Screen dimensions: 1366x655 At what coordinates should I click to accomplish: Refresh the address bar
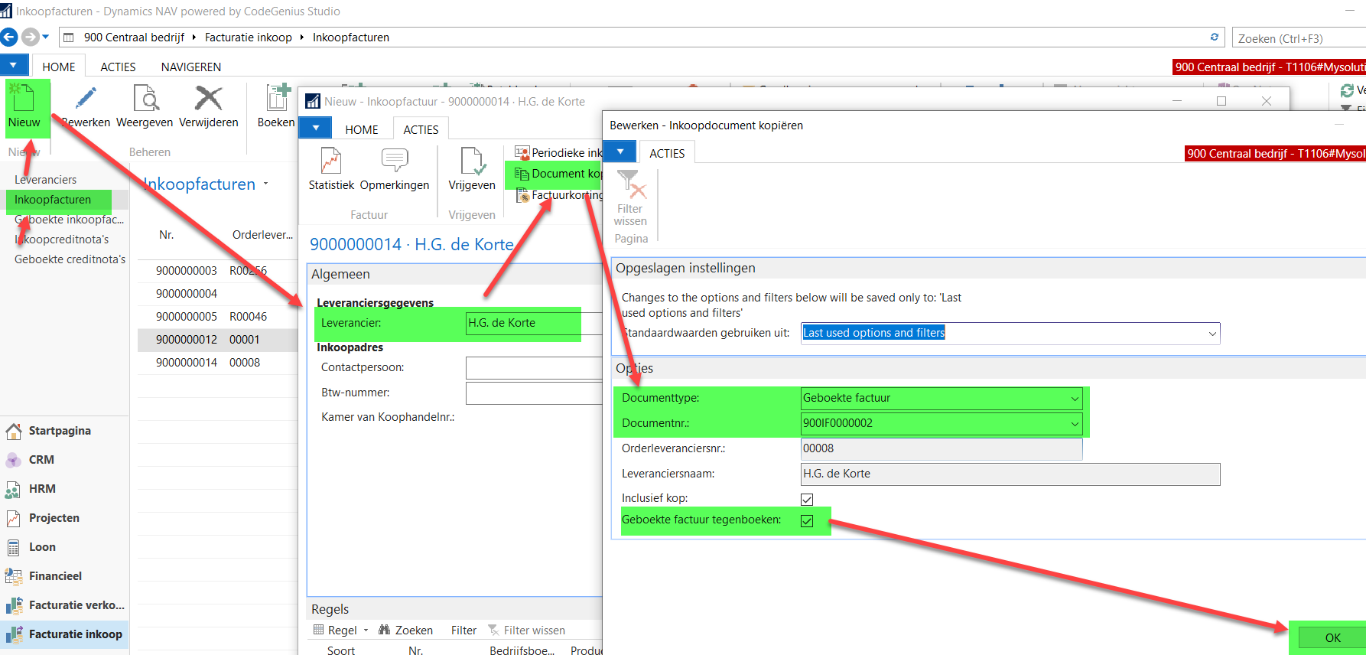(1214, 37)
